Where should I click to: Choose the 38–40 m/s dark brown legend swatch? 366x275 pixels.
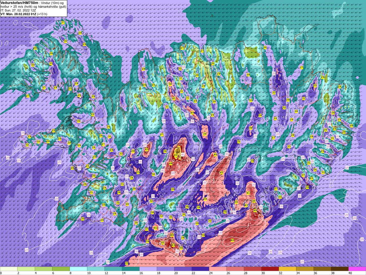(x=340, y=269)
